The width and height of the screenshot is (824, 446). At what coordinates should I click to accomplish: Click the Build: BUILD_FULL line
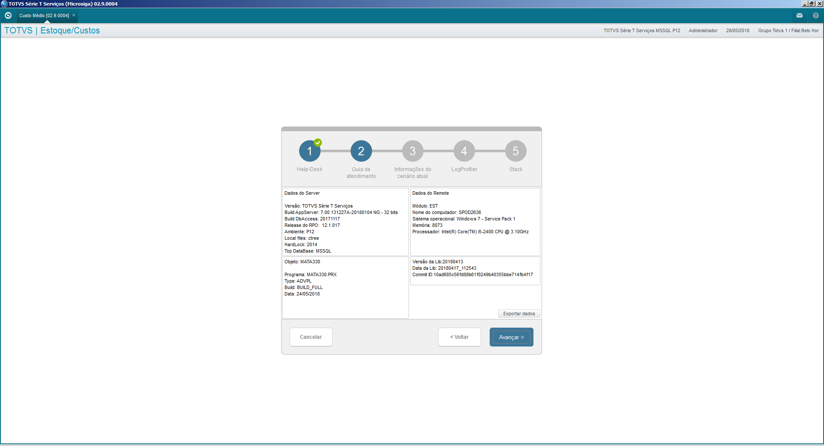pos(303,287)
